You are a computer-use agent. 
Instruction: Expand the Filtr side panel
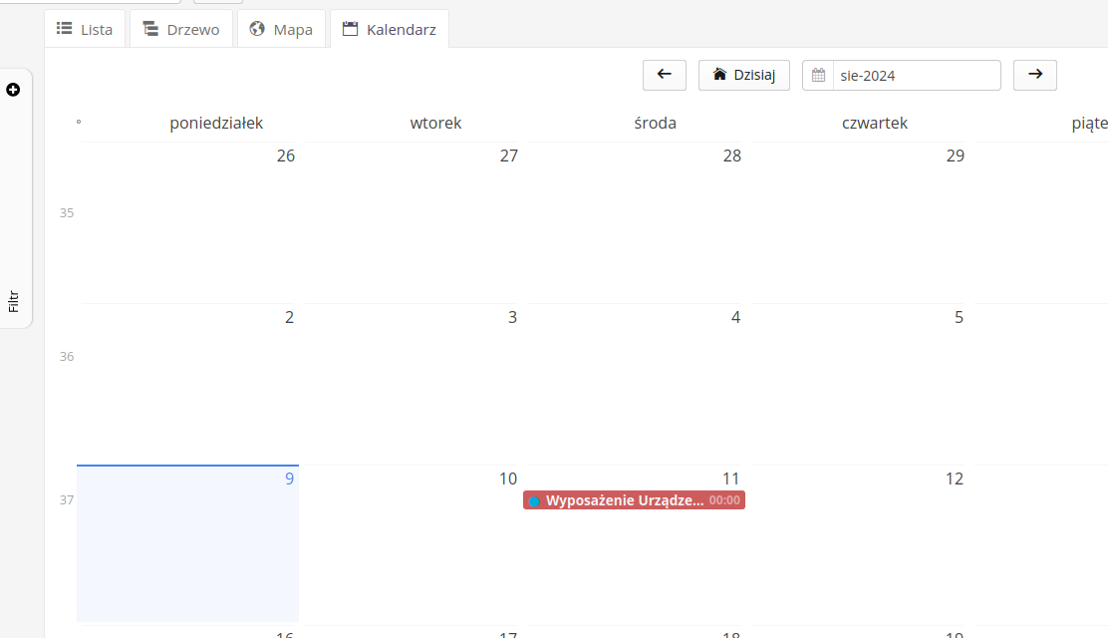tap(14, 301)
